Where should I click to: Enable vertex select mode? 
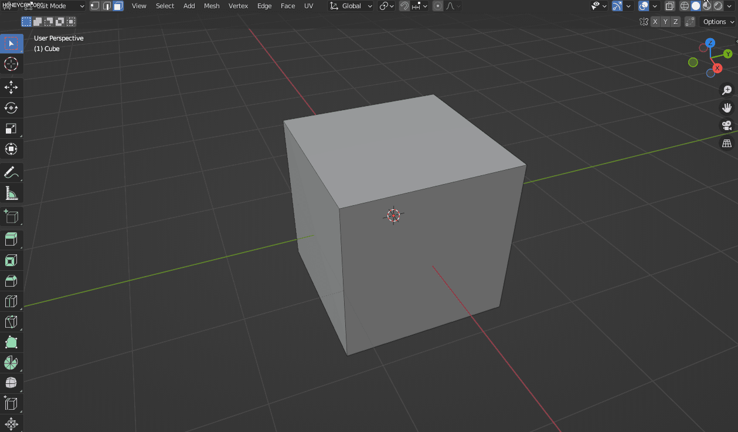pyautogui.click(x=94, y=6)
